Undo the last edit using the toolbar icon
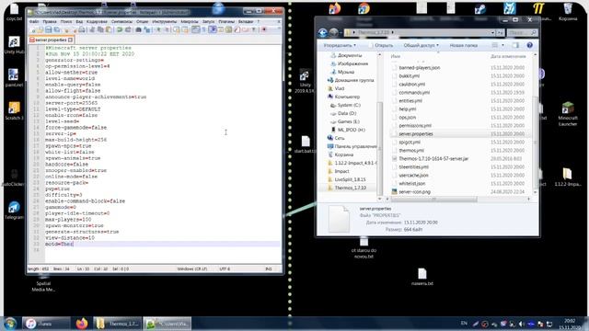 click(x=120, y=29)
